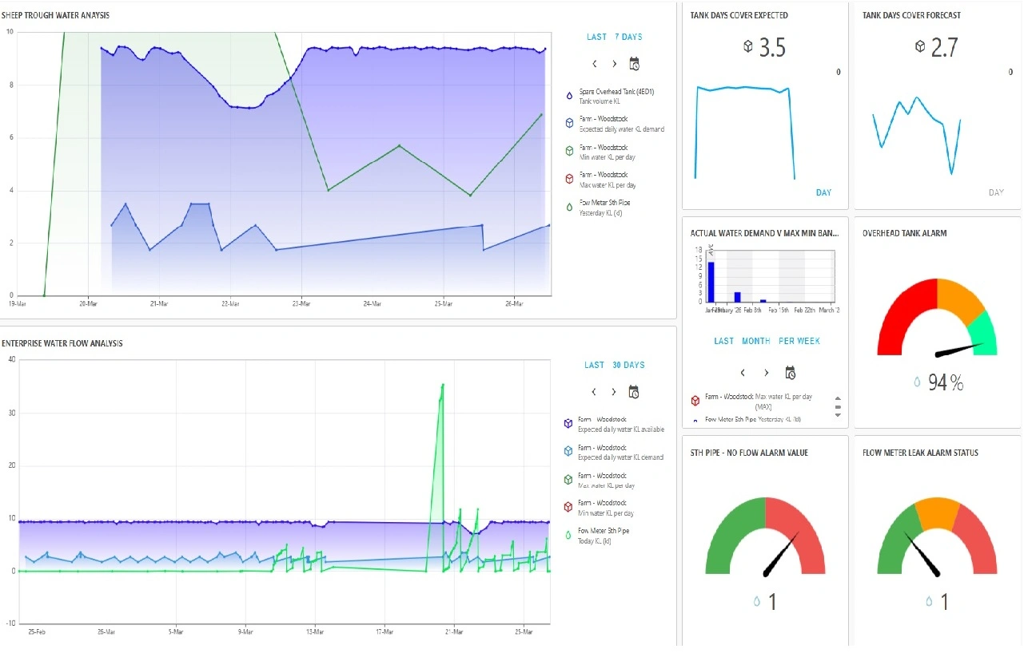Screen dimensions: 1024x653
Task: Open LAST 7 DAYS range selector
Action: coord(614,37)
